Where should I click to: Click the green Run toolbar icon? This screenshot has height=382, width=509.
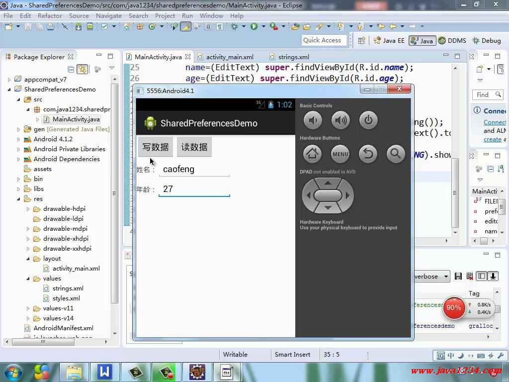(x=254, y=26)
